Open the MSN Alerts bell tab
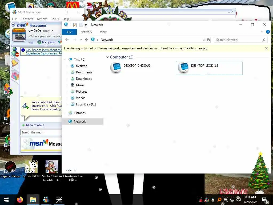 [x=15, y=63]
